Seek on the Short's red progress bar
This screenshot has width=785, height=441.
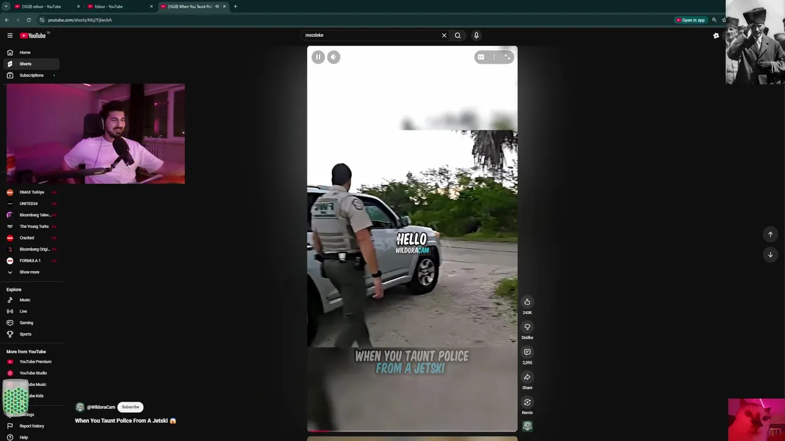[412, 431]
